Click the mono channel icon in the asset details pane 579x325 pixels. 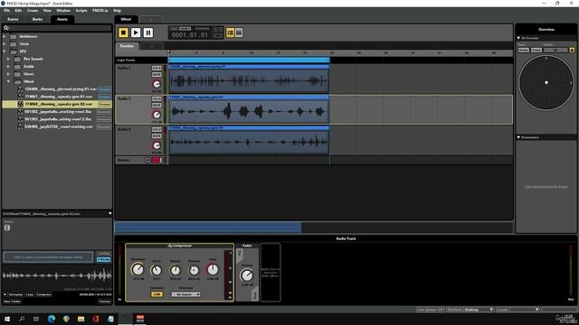pyautogui.click(x=7, y=227)
